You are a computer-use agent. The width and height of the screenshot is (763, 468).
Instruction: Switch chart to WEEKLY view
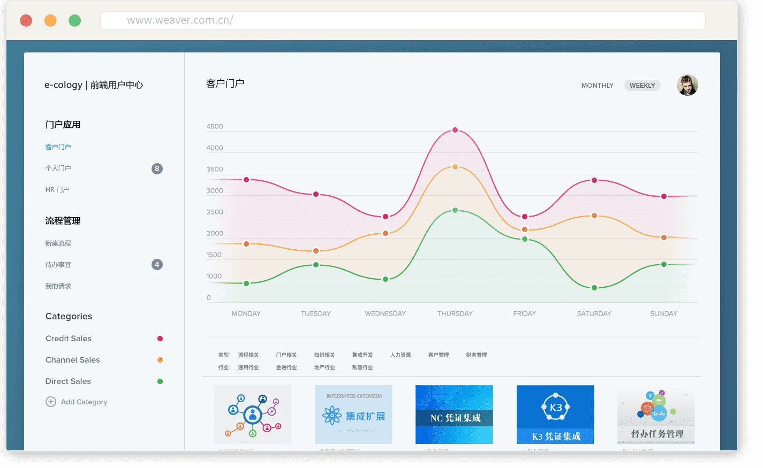click(x=642, y=86)
